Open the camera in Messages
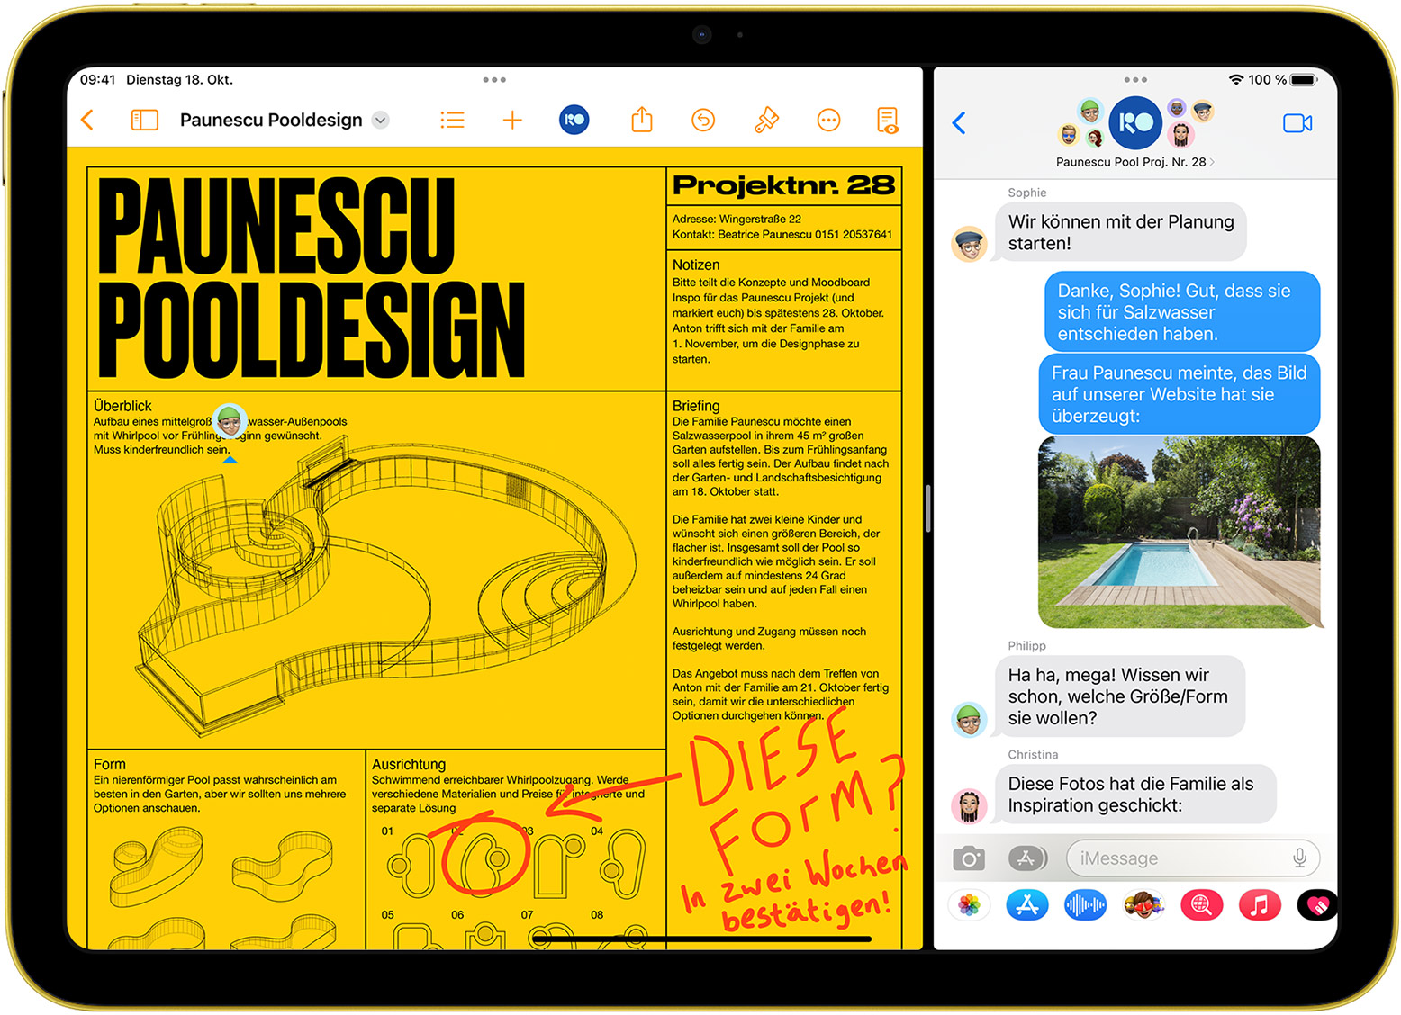Screen dimensions: 1401x1015 tap(969, 858)
